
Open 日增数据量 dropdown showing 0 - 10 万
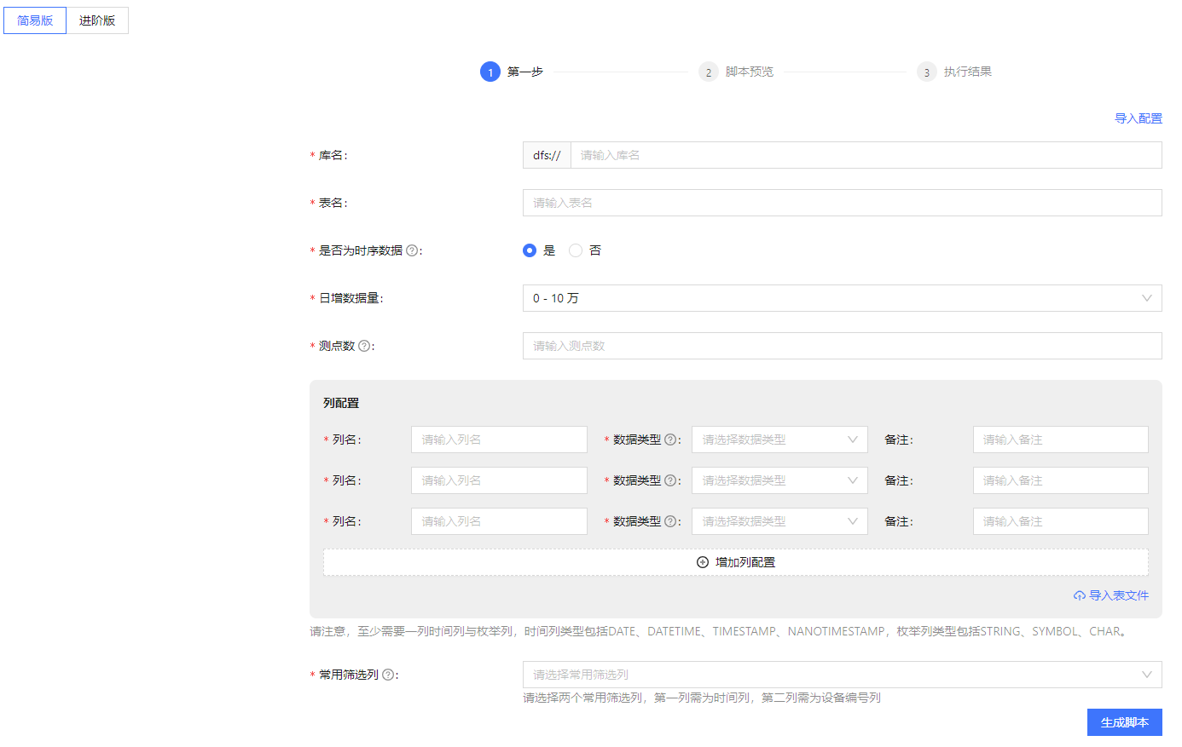(843, 298)
